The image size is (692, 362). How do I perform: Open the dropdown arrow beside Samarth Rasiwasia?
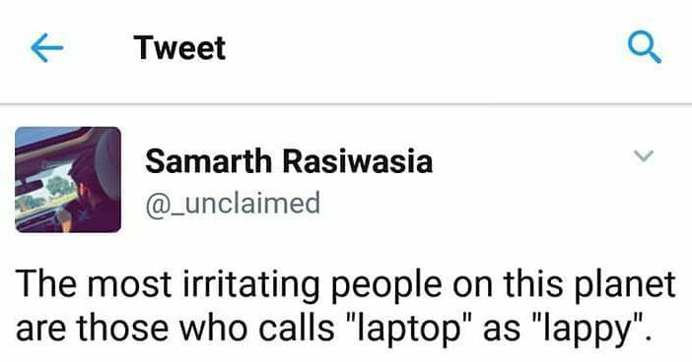[643, 155]
